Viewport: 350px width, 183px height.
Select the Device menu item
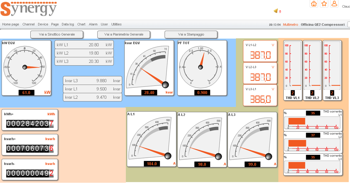click(x=43, y=24)
